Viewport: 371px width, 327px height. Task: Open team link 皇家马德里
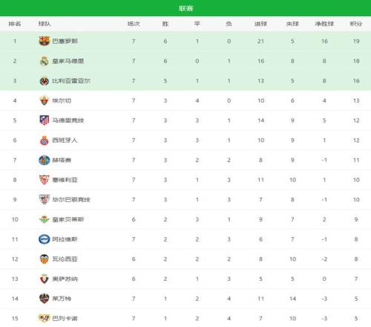point(68,61)
